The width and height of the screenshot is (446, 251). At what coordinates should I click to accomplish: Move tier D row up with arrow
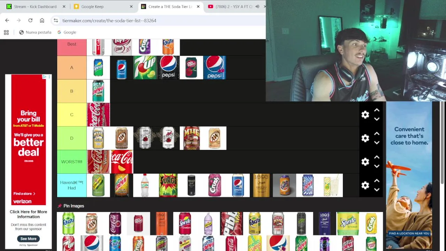(x=377, y=134)
